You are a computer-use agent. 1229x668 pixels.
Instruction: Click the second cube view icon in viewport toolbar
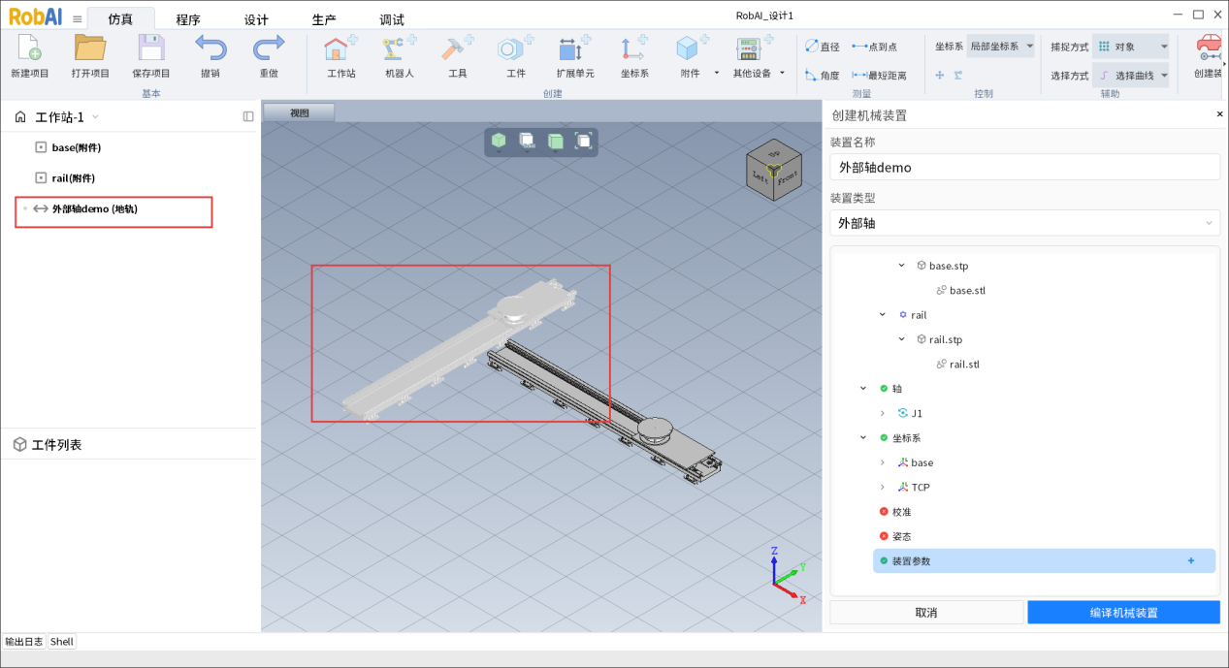coord(527,141)
